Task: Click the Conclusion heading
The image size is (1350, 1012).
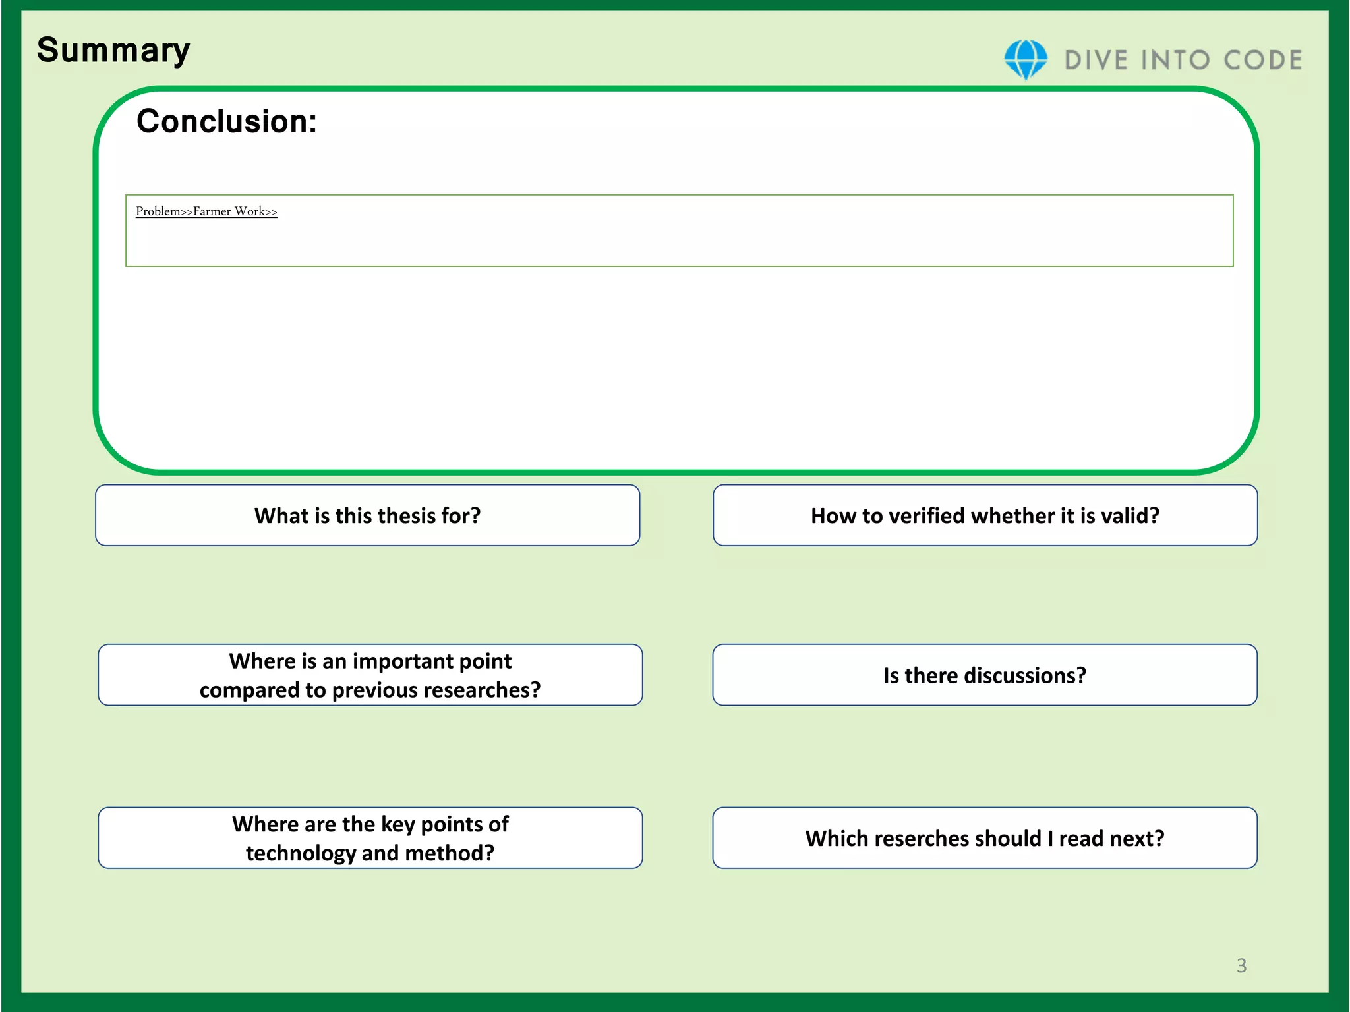Action: (x=227, y=121)
